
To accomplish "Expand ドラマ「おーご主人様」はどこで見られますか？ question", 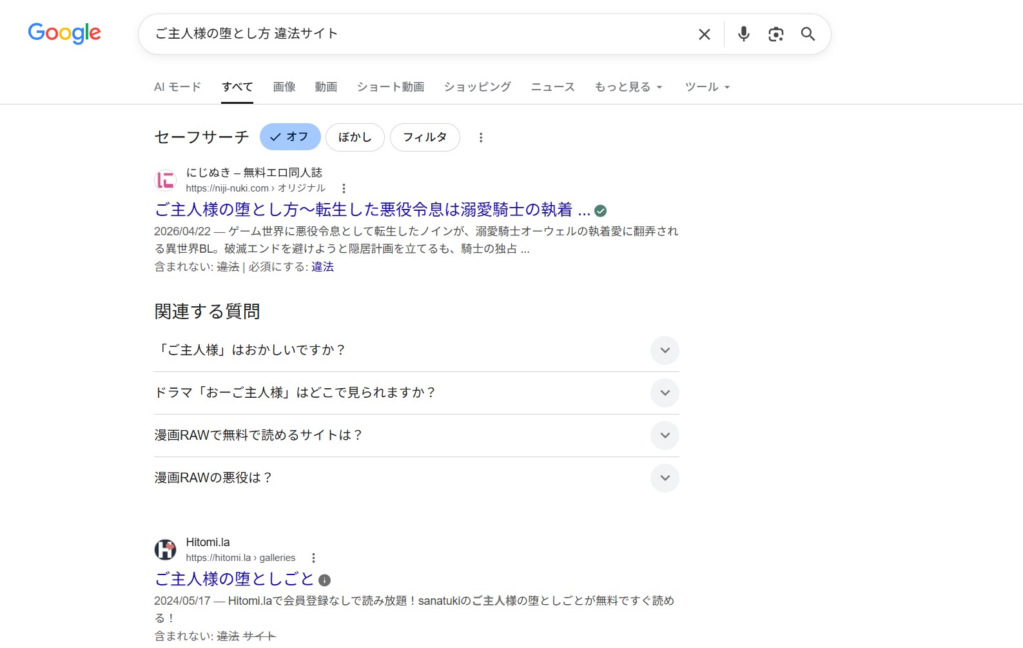I will pos(416,393).
